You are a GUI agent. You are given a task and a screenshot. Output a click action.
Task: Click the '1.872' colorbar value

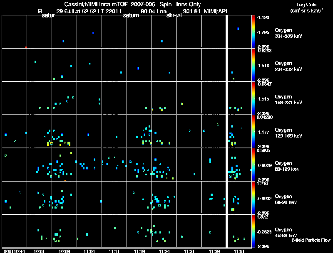coord(262,217)
